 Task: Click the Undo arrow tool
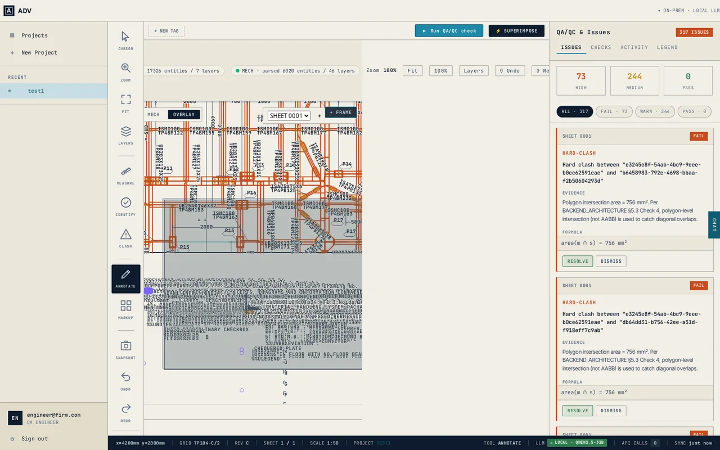(125, 381)
